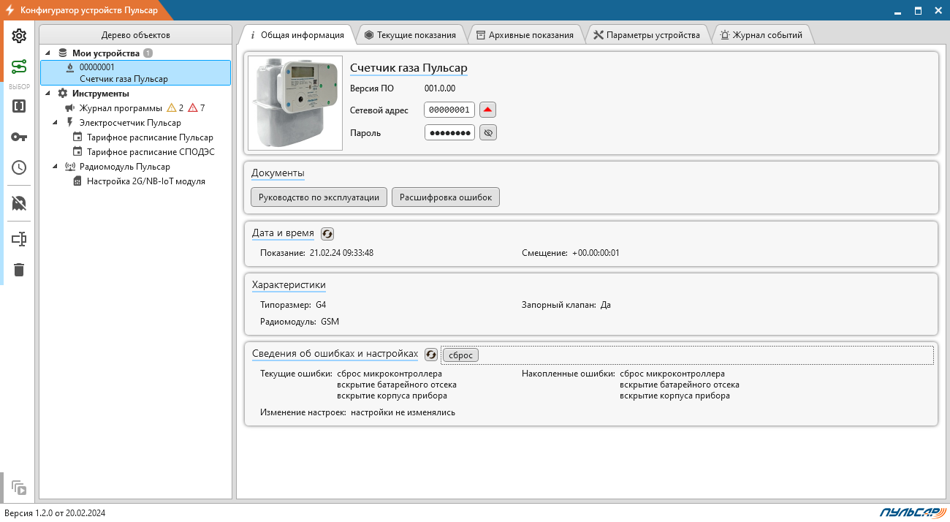
Task: Go to the Параметры устройства tab
Action: click(x=647, y=34)
